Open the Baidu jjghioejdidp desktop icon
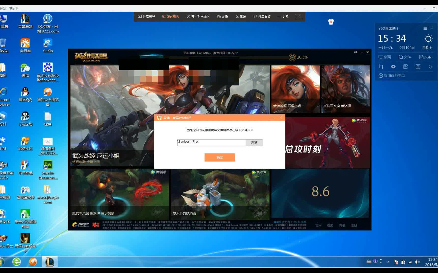The image size is (438, 273). pos(48,72)
